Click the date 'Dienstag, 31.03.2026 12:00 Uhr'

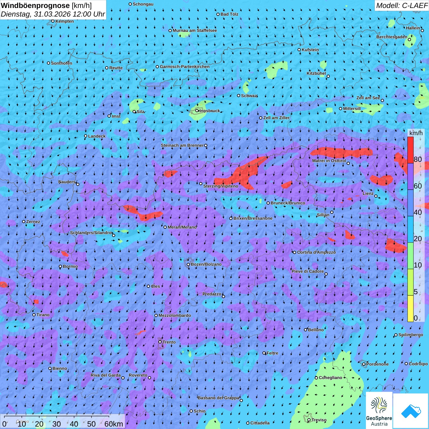[x=53, y=14]
